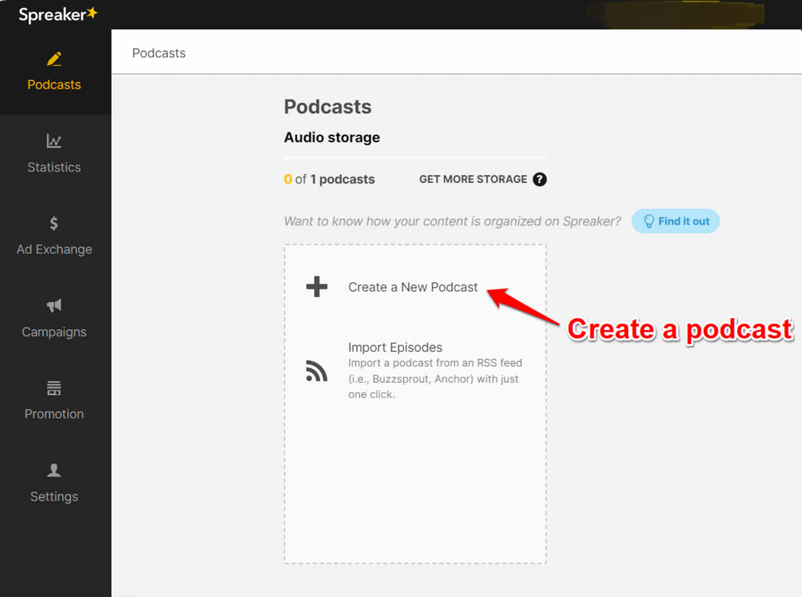Screen dimensions: 802x597
Task: Select the Podcasts breadcrumb at the top
Action: point(159,53)
